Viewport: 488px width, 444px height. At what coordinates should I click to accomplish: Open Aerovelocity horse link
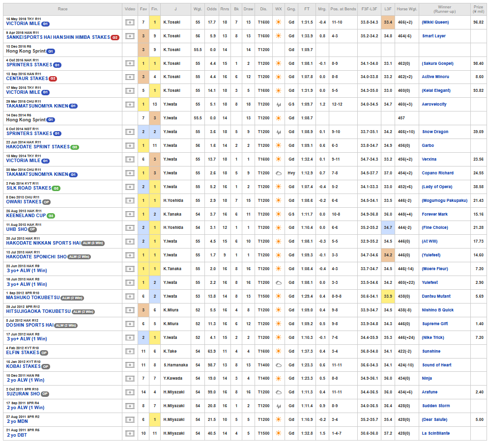[434, 105]
